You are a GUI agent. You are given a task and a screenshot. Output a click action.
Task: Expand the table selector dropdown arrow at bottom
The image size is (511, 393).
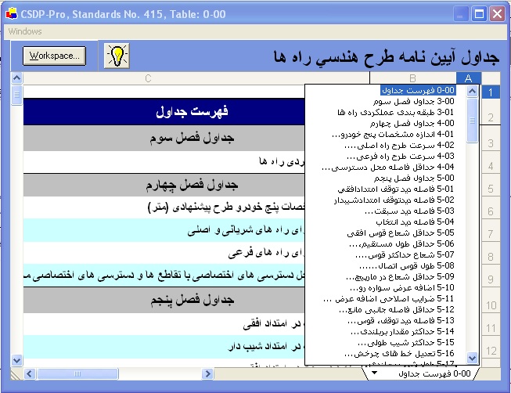pyautogui.click(x=375, y=373)
